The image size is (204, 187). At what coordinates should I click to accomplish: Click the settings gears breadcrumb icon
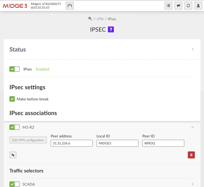click(90, 19)
